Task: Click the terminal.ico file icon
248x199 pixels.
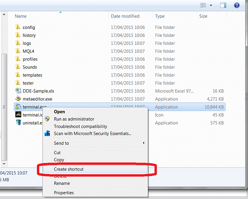Action: 18,115
